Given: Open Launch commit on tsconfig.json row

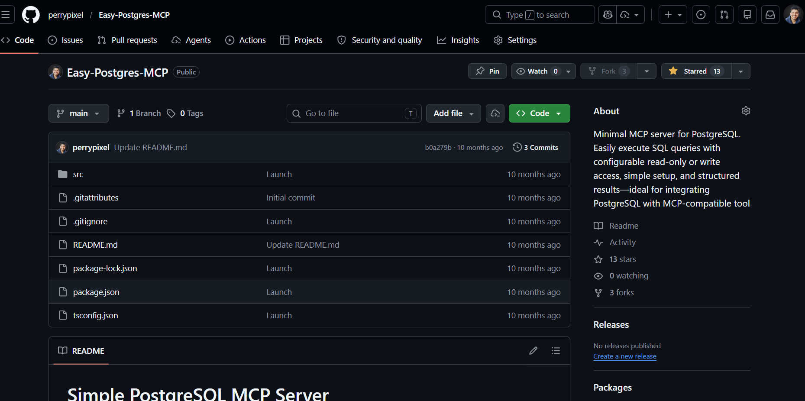Looking at the screenshot, I should point(279,315).
